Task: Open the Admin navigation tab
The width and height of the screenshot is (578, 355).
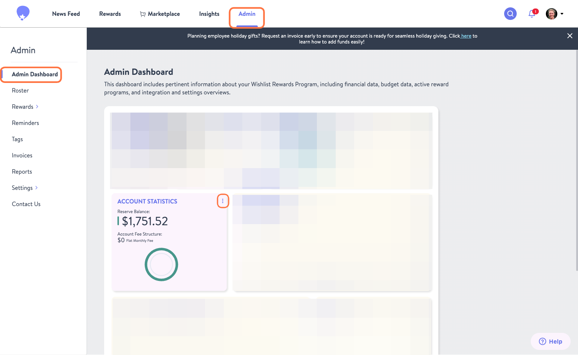Action: [x=247, y=14]
